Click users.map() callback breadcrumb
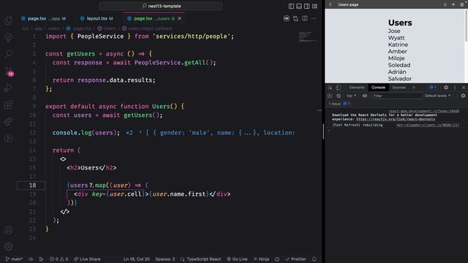 (x=147, y=28)
